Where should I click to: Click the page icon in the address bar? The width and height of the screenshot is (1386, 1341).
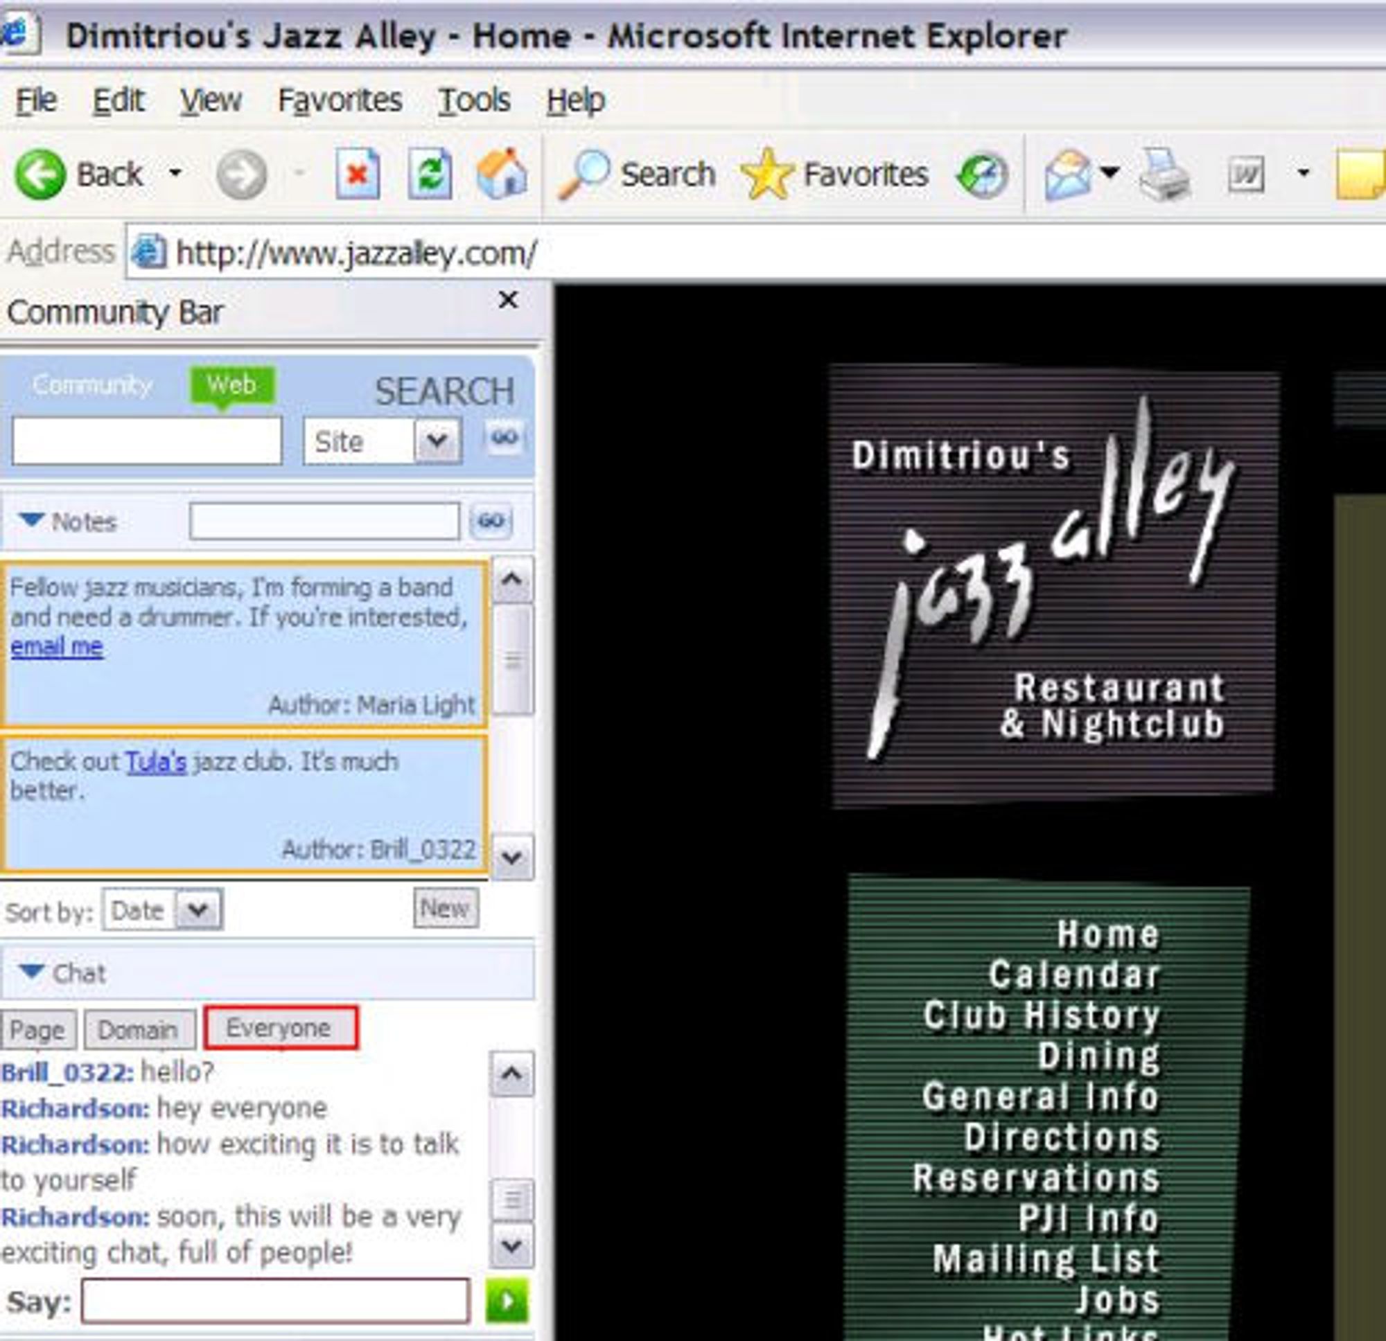149,251
